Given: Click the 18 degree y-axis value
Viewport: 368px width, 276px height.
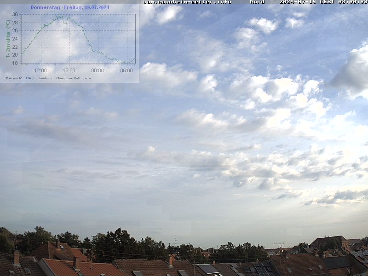Looking at the screenshot, I should coord(15,63).
